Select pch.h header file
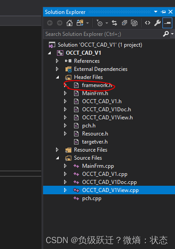175x249 pixels. [89, 126]
